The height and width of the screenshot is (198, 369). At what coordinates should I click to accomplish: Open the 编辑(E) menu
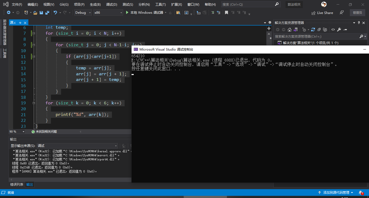(33, 5)
